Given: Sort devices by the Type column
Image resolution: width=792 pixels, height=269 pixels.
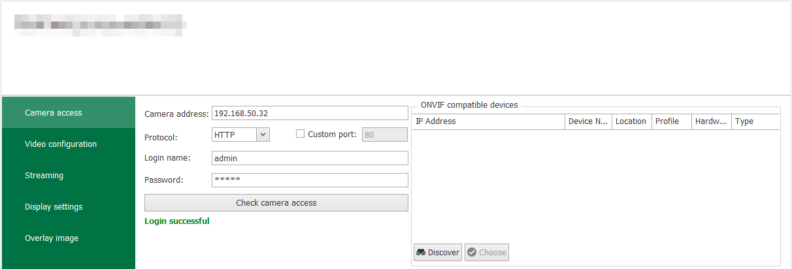Looking at the screenshot, I should tap(755, 121).
